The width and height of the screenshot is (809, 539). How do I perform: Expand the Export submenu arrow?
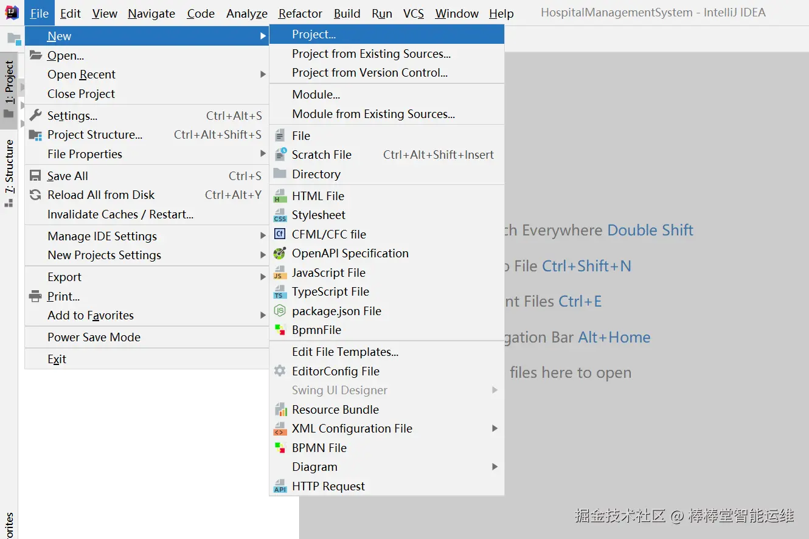click(263, 277)
